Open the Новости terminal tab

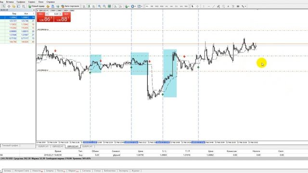[38, 171]
